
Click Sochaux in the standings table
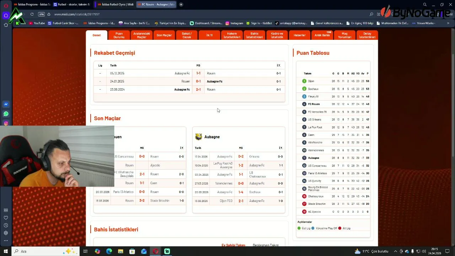coord(313,89)
